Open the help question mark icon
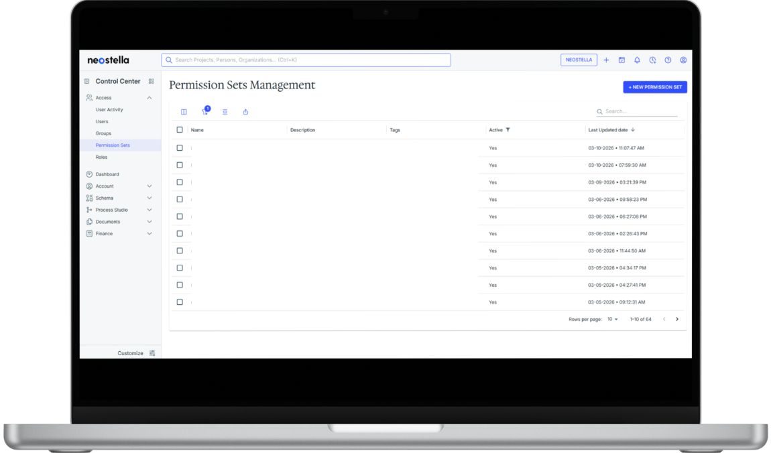 pyautogui.click(x=668, y=60)
